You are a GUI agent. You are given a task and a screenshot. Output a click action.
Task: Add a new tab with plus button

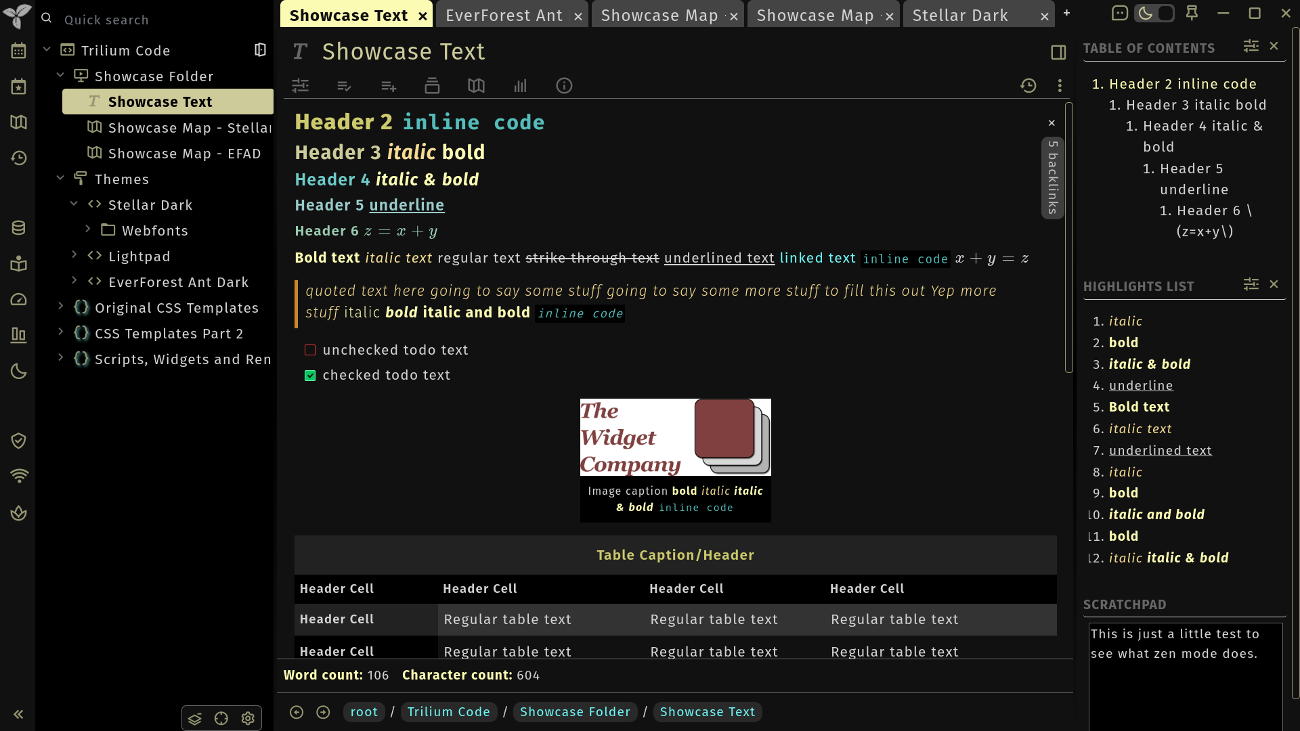click(1066, 13)
